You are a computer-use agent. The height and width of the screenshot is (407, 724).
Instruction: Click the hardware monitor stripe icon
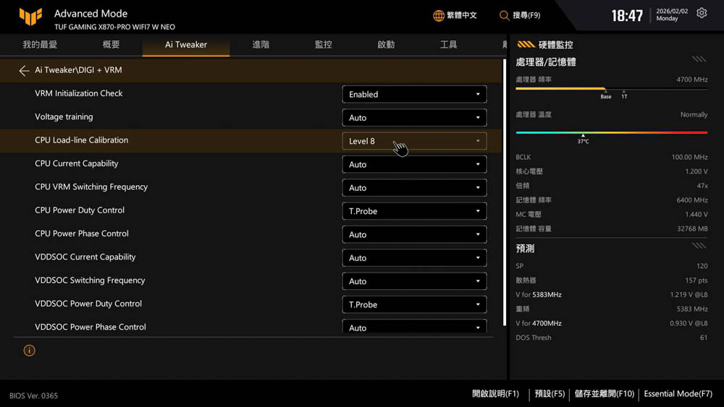[x=526, y=45]
